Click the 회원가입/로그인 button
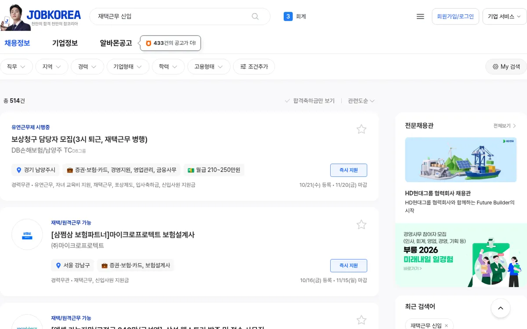This screenshot has height=329, width=527. coord(455,16)
